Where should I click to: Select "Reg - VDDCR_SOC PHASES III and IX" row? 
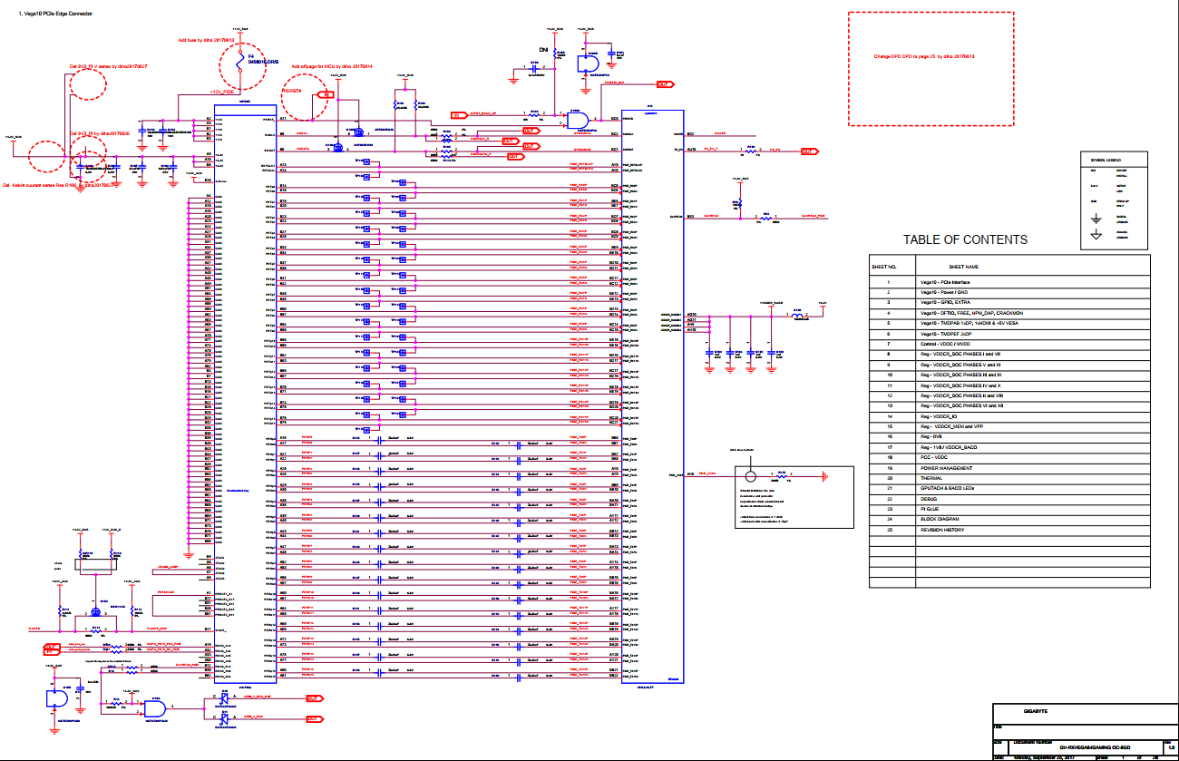tap(1009, 375)
